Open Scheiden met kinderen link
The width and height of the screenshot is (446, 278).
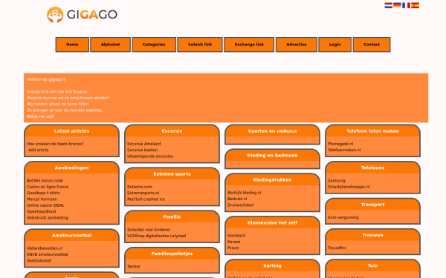[x=149, y=230]
